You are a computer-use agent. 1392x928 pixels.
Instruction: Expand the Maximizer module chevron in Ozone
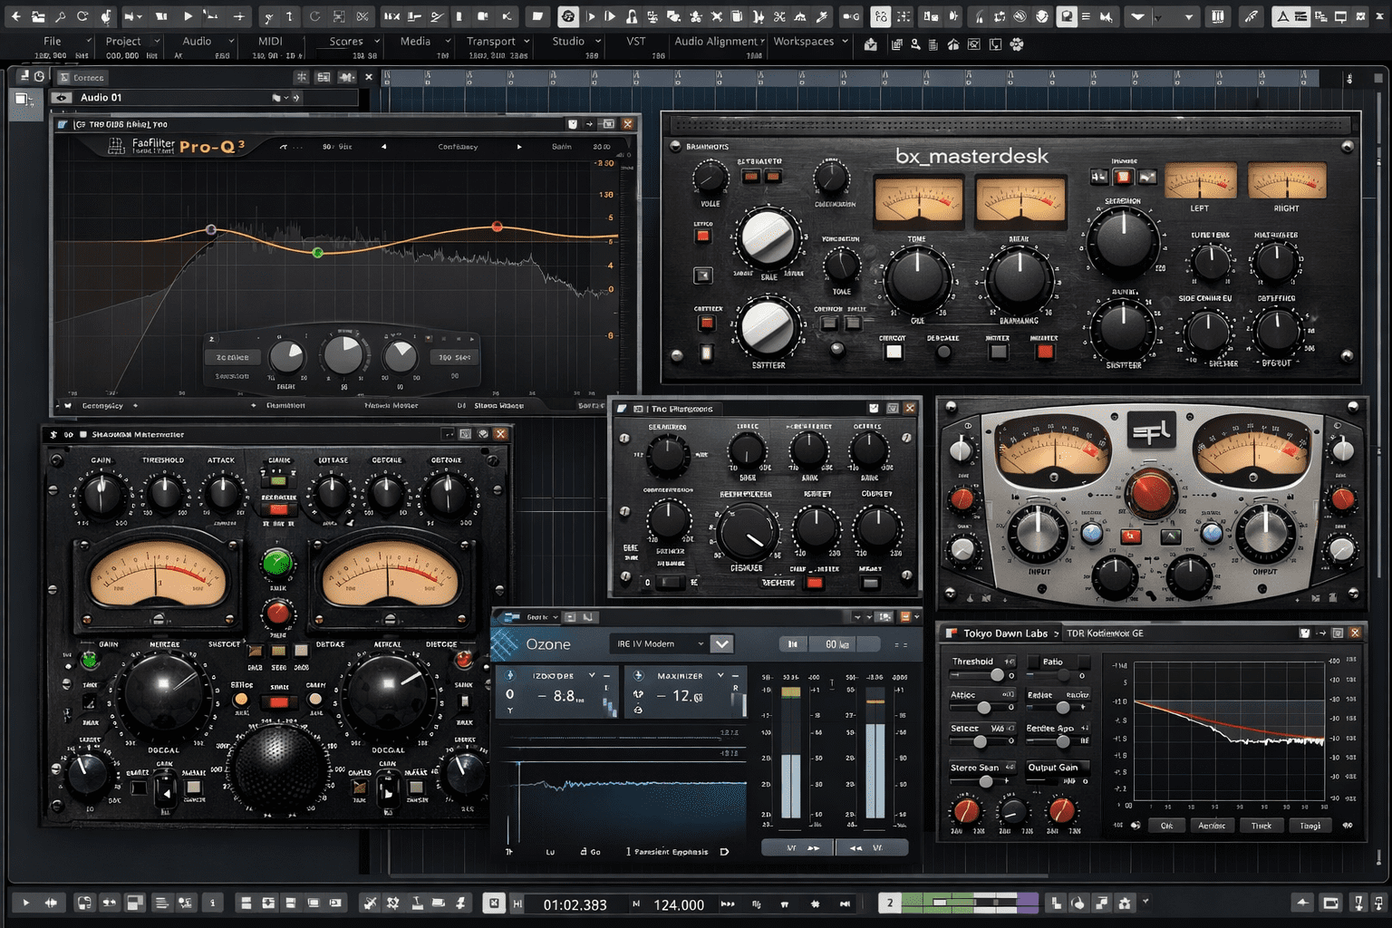click(x=721, y=675)
